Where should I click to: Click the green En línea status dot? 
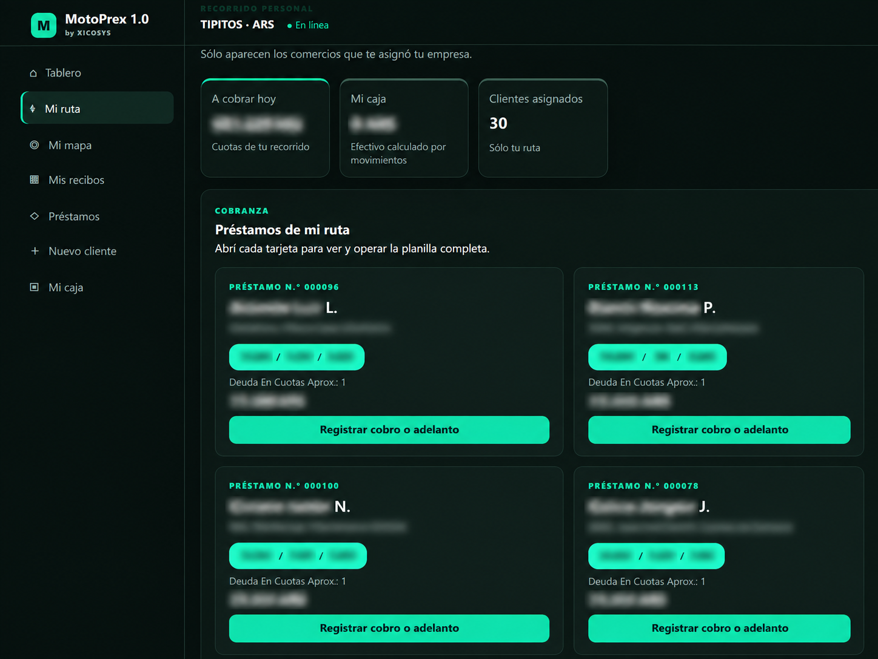(289, 25)
